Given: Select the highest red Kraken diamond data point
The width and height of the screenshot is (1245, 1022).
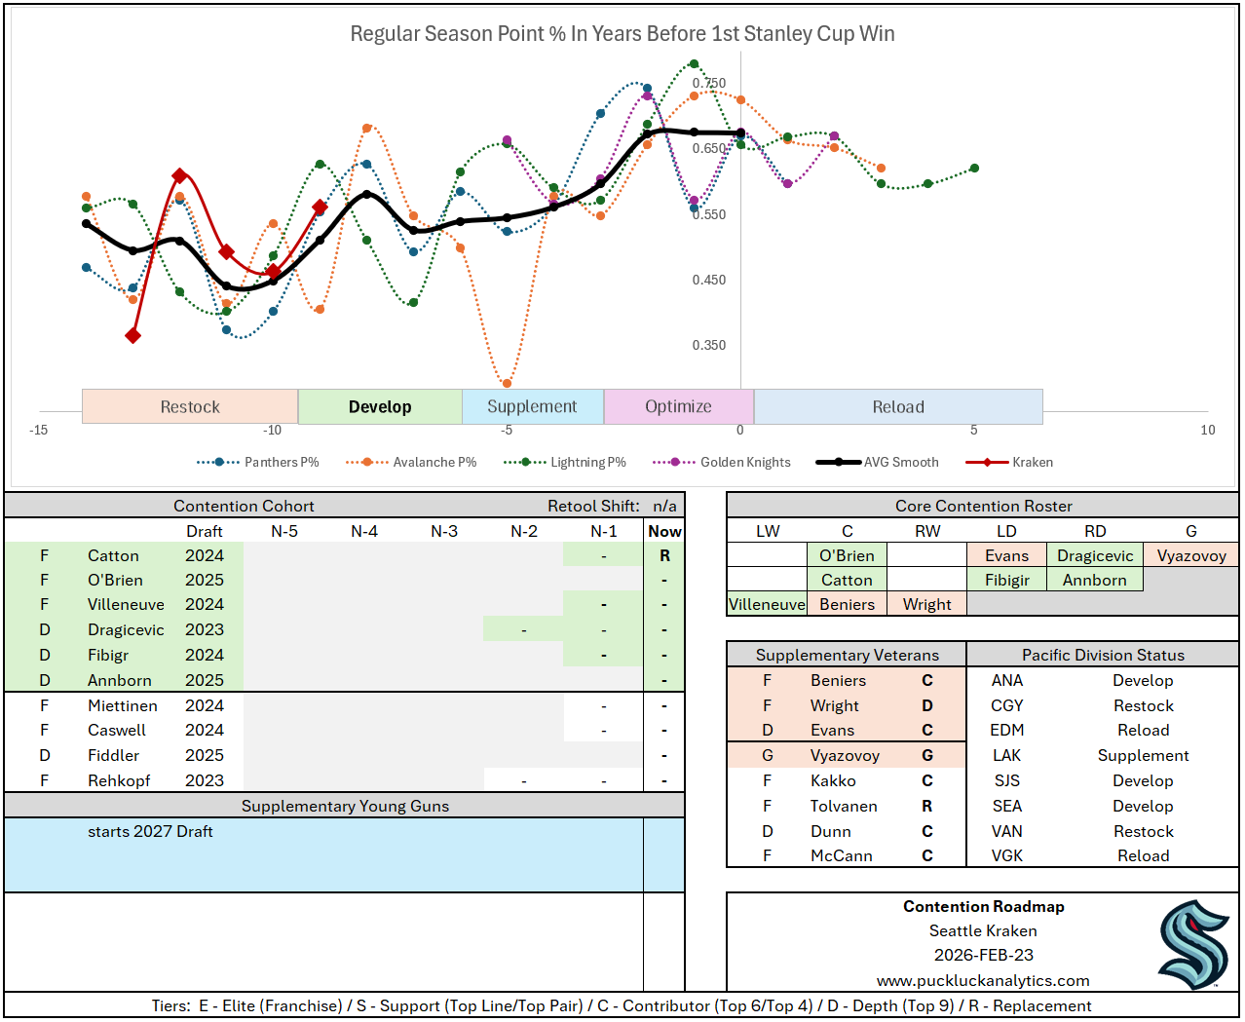Looking at the screenshot, I should [179, 176].
